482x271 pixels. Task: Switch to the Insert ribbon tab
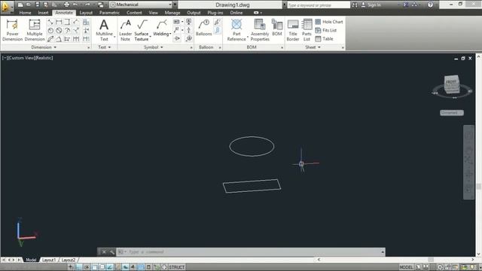click(x=43, y=13)
